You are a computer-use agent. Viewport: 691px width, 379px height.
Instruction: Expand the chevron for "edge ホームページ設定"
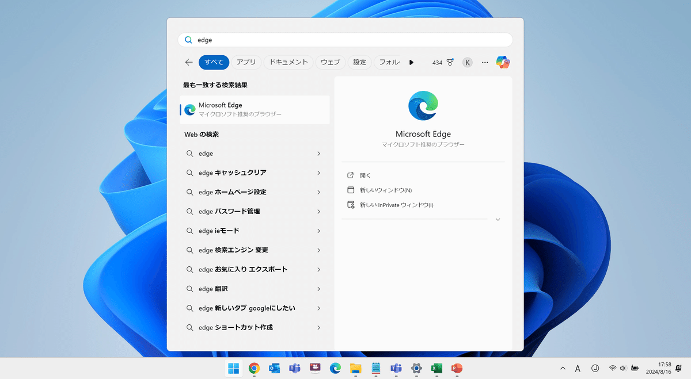tap(319, 192)
